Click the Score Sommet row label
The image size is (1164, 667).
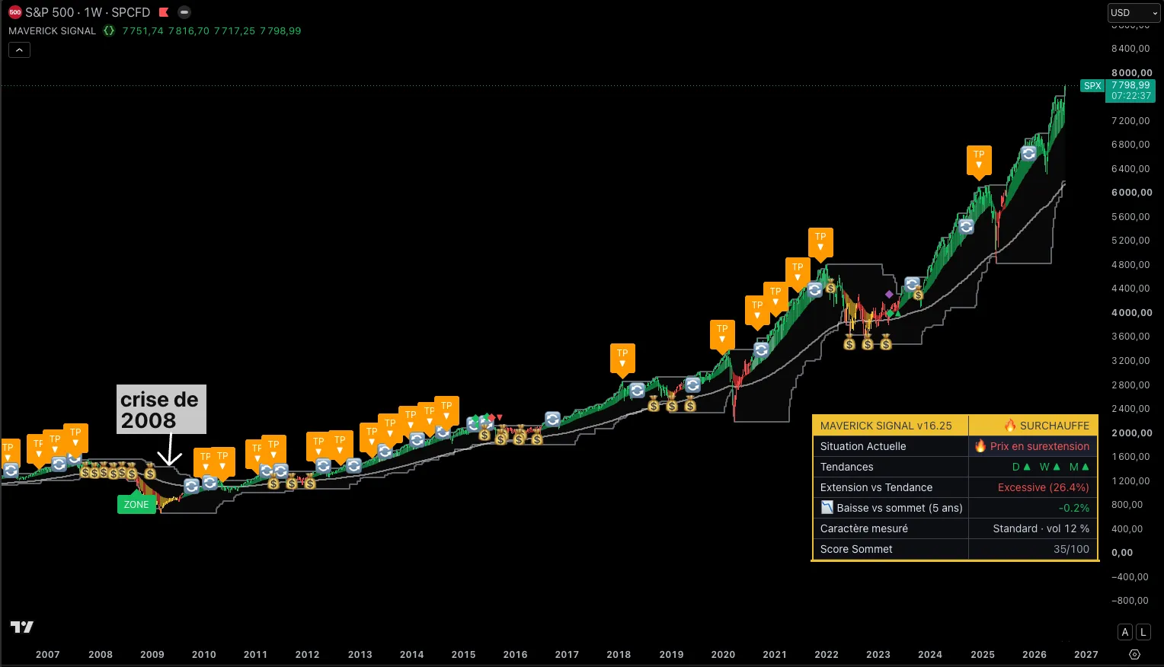point(856,549)
